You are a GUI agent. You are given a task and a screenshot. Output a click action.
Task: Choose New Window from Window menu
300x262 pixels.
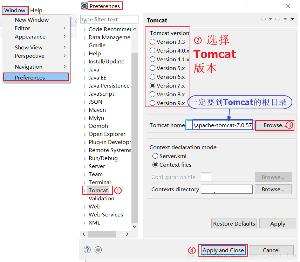coord(36,20)
